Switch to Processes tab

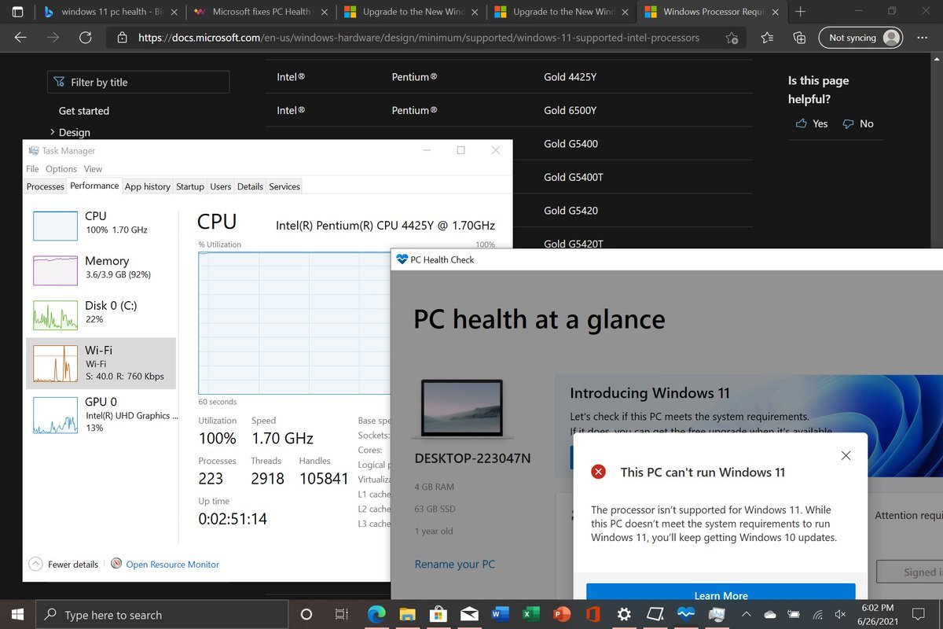(x=45, y=186)
